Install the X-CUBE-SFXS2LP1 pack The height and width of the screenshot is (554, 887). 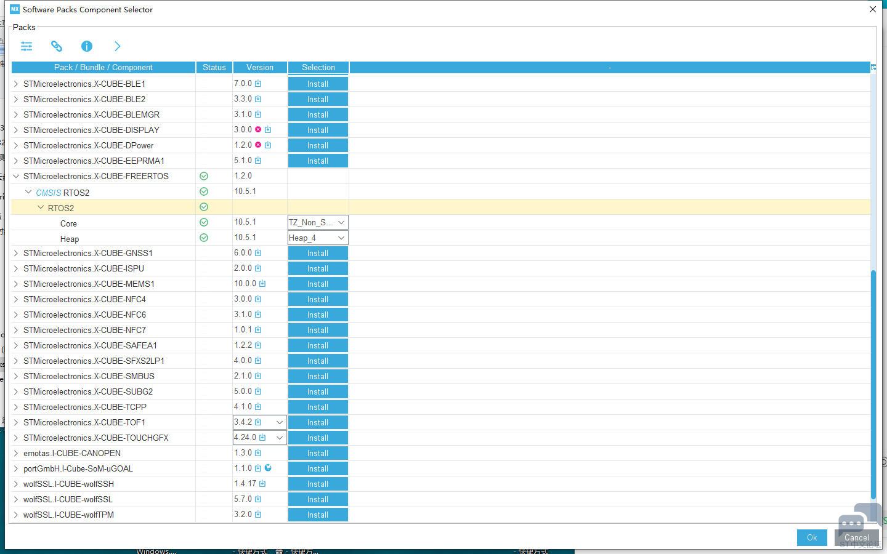[318, 361]
